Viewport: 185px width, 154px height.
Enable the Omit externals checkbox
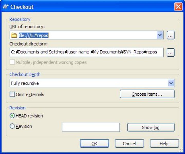coord(12,94)
